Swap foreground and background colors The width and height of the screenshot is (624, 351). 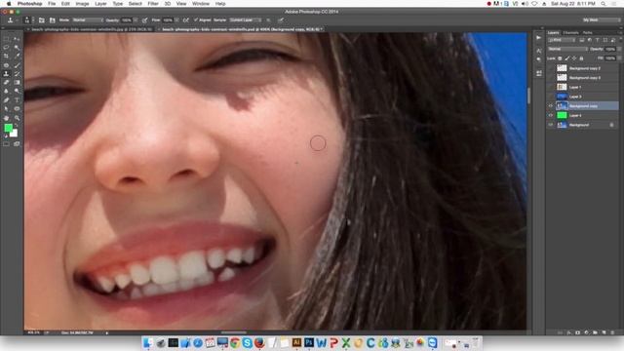(17, 126)
